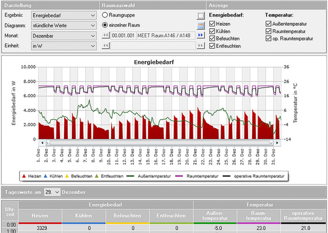Click the Heizen column header
The image size is (328, 233).
(x=40, y=215)
